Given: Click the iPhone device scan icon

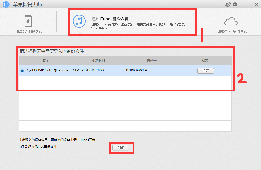Looking at the screenshot, I should pos(28,21).
